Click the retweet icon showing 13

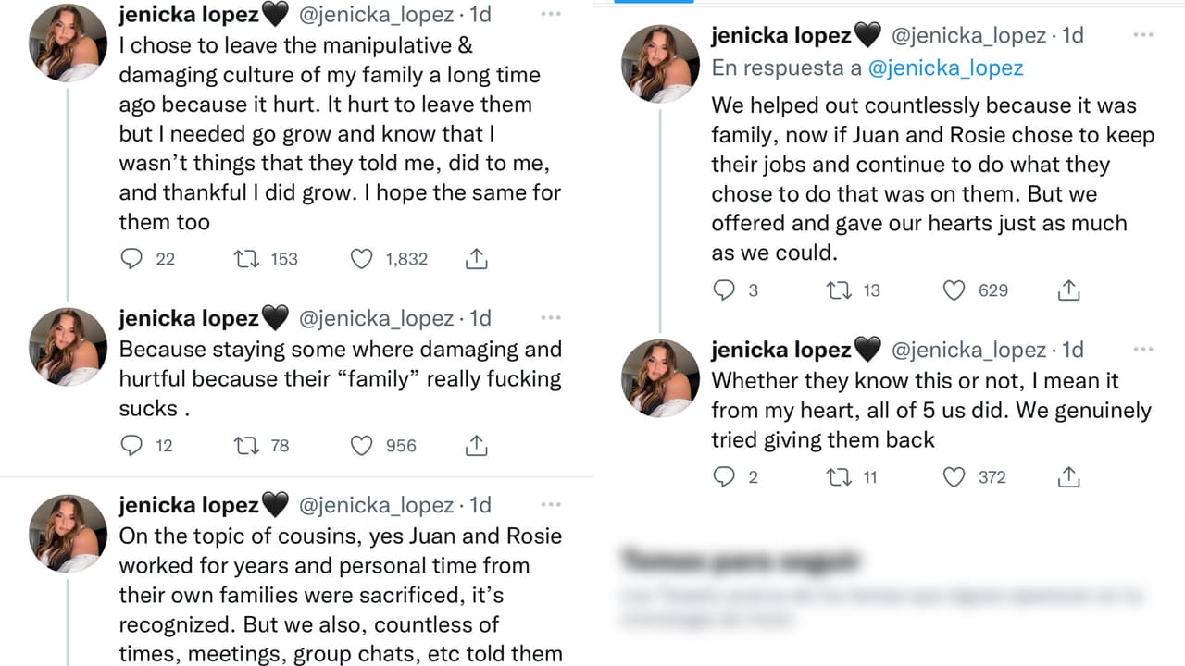838,290
